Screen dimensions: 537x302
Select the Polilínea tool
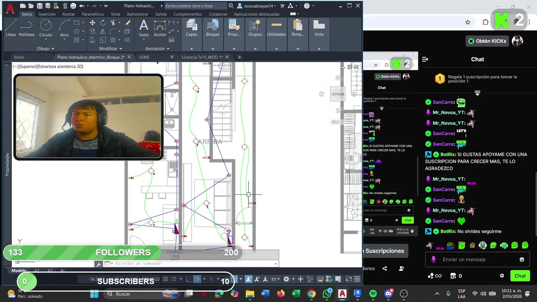coord(26,29)
